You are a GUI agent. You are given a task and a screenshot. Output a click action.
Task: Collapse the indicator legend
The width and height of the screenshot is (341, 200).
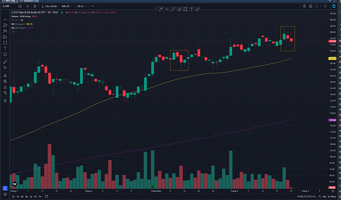[x=13, y=32]
